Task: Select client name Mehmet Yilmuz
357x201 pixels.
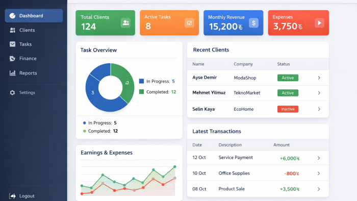Action: [x=209, y=93]
